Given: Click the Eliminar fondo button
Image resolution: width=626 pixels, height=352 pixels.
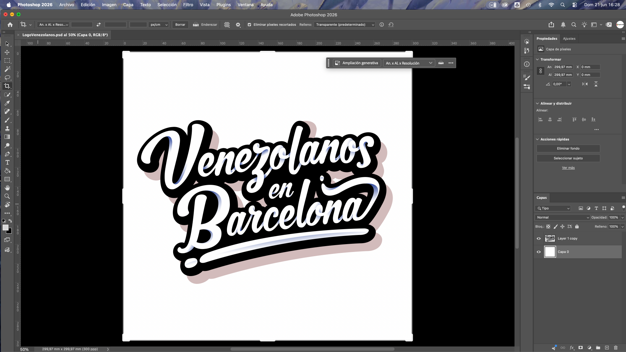Looking at the screenshot, I should pos(568,149).
